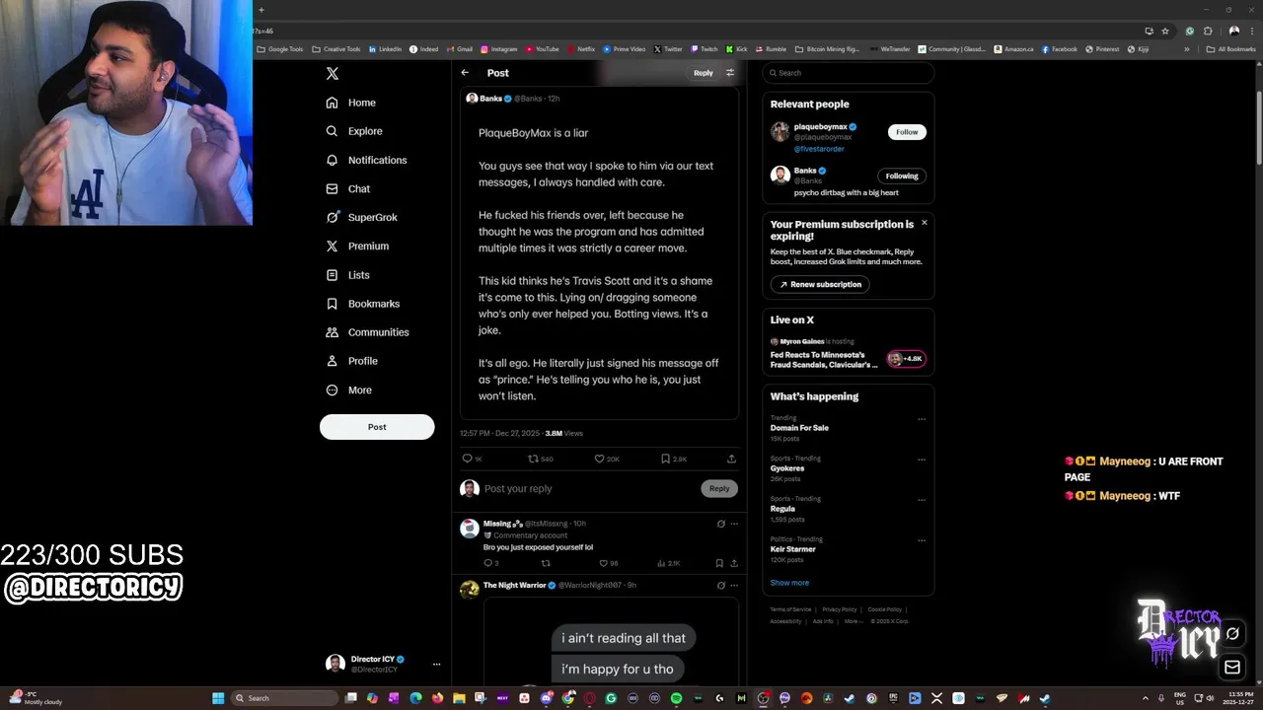Image resolution: width=1263 pixels, height=710 pixels.
Task: Repost Banks' post with 540 reposts
Action: pos(541,459)
